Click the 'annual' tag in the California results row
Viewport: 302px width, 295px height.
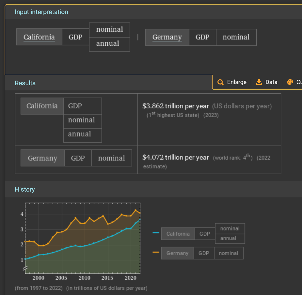83,135
